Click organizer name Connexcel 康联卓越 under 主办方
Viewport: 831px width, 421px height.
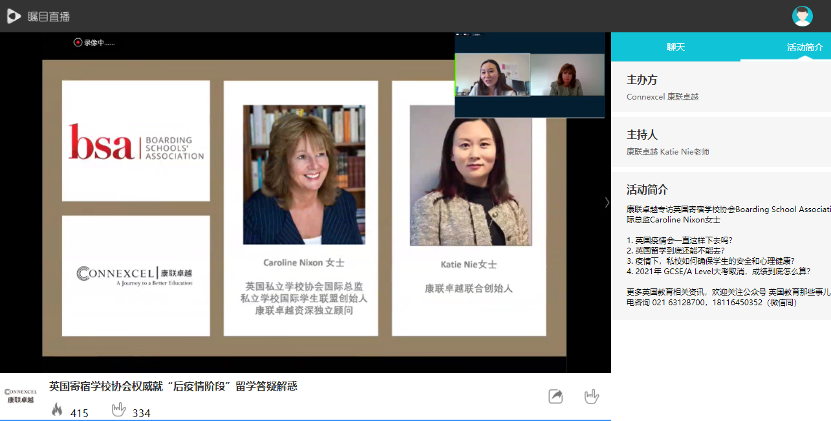(x=662, y=97)
